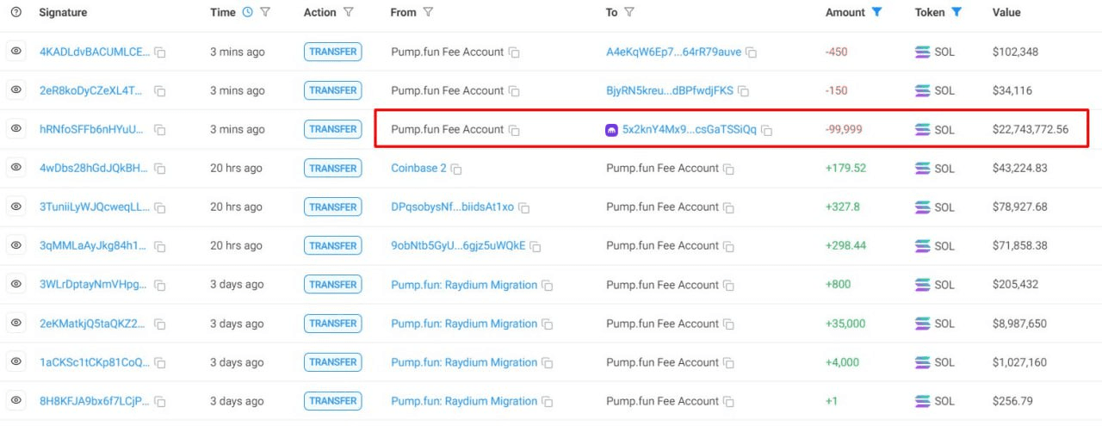Open the Token column filter

957,12
